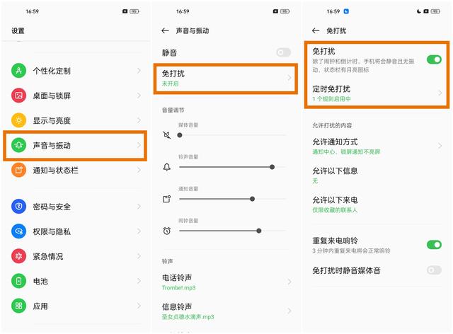Tap the green bell Sound & vibration (声音与振动) icon
Viewport: 453px width, 334px height.
point(19,145)
